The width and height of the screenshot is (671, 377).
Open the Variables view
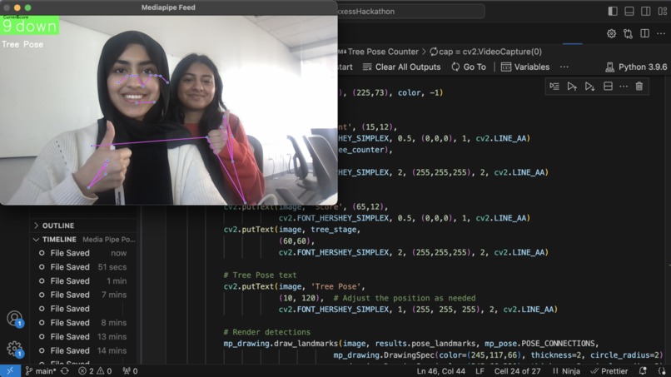525,67
